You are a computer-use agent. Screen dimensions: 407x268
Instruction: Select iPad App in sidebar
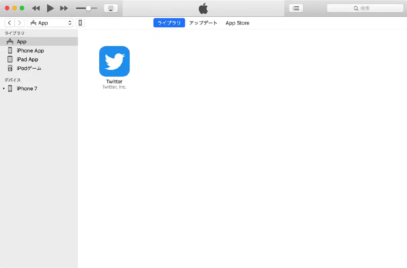pyautogui.click(x=27, y=60)
